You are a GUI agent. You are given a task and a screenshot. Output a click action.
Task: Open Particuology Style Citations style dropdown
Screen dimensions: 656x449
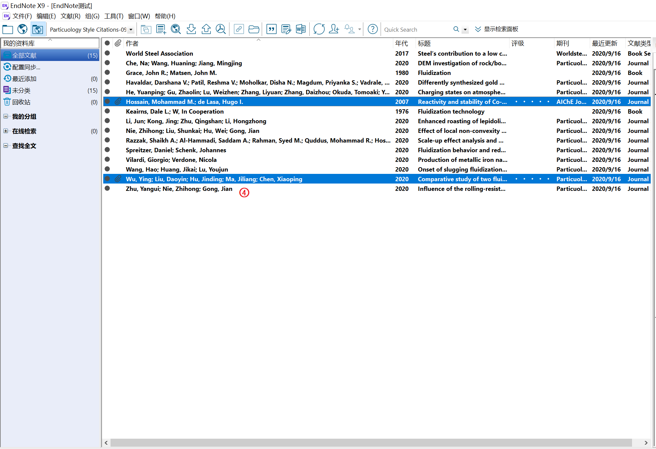click(131, 30)
